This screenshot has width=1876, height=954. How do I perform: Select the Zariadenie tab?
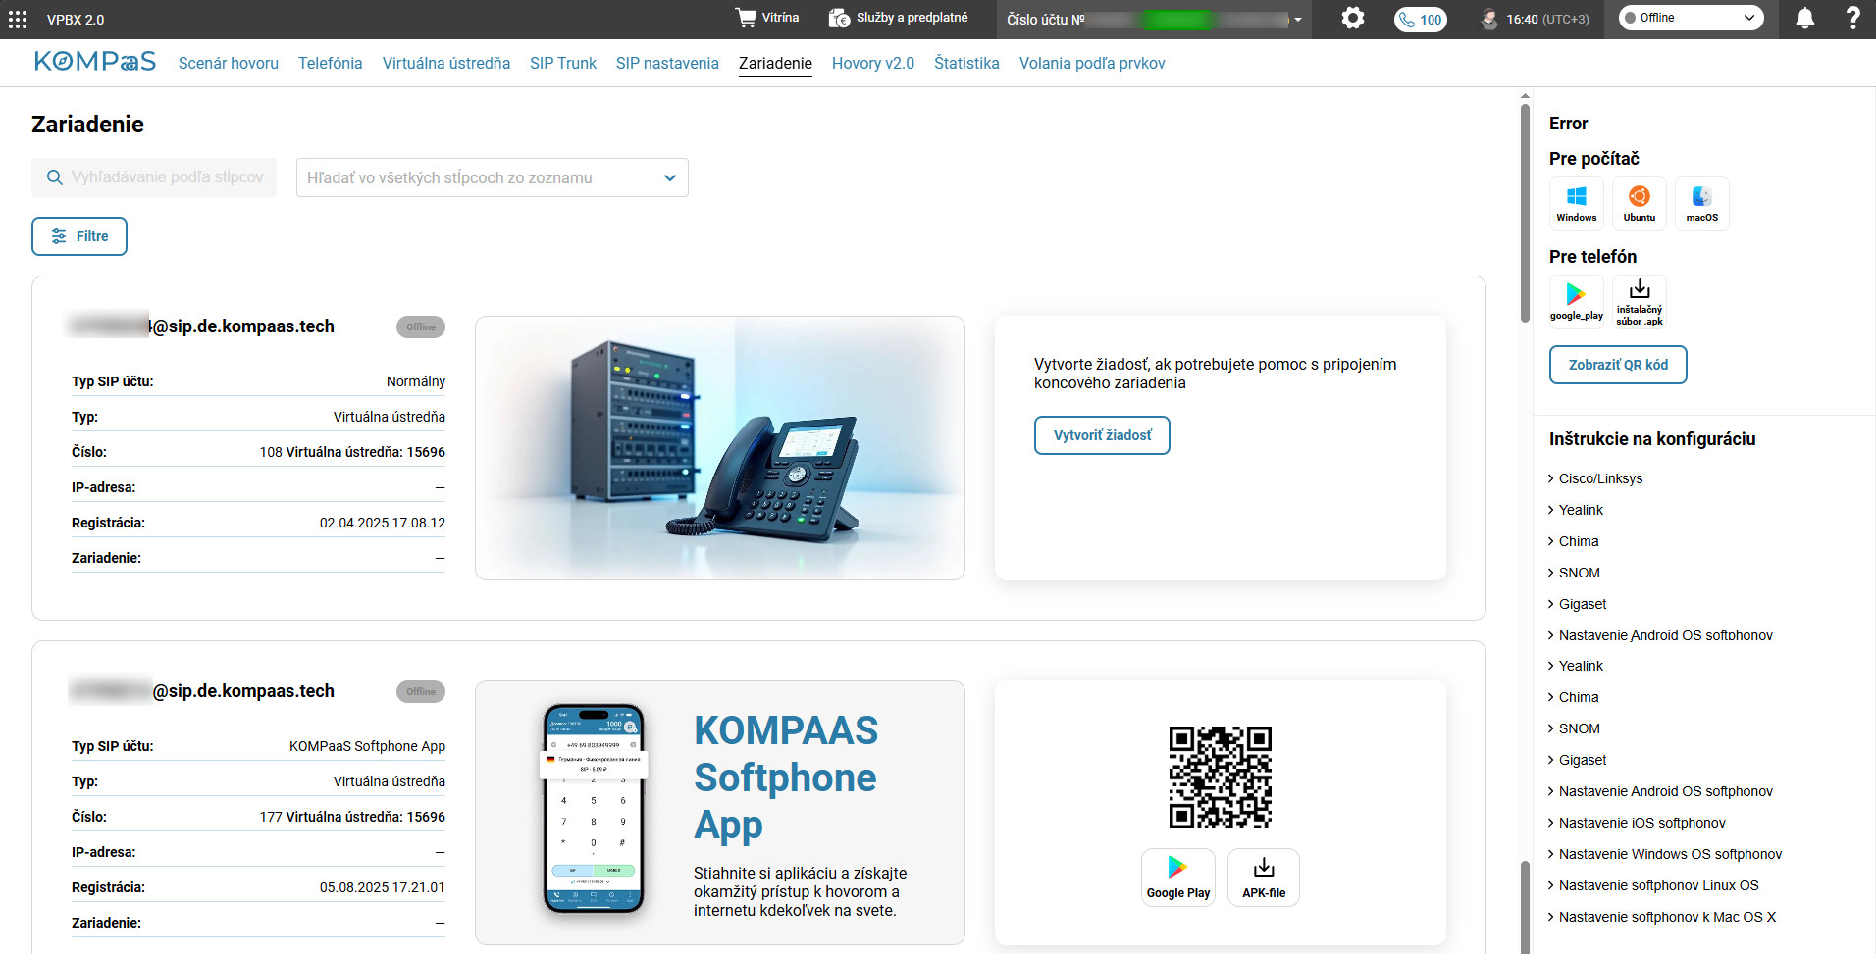click(775, 63)
